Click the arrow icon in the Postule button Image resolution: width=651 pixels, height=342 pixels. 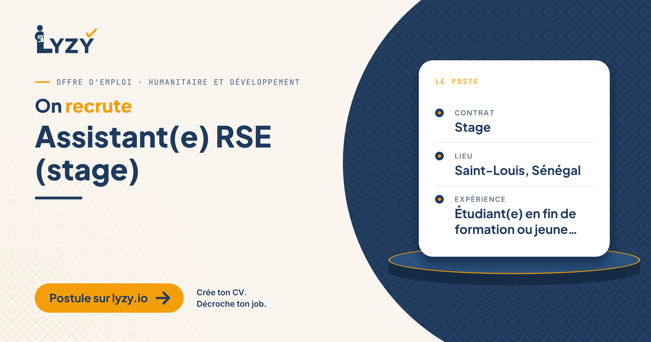pos(163,298)
